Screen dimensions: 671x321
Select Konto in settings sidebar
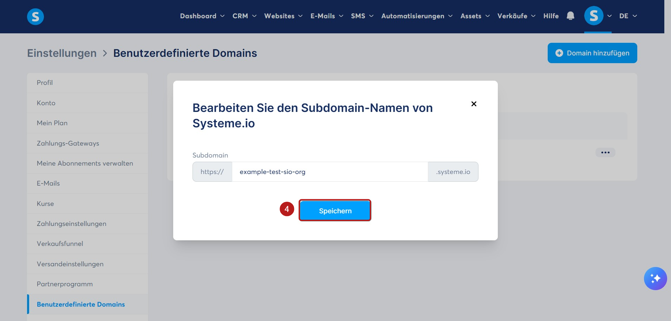pyautogui.click(x=87, y=103)
